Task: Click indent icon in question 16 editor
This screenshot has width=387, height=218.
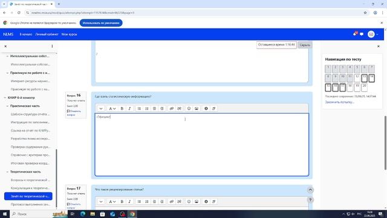Action: (162, 108)
